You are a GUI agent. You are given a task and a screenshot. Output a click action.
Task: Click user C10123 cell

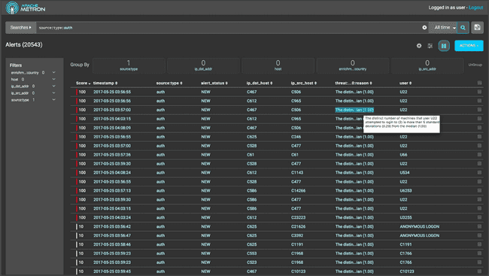coord(407,271)
